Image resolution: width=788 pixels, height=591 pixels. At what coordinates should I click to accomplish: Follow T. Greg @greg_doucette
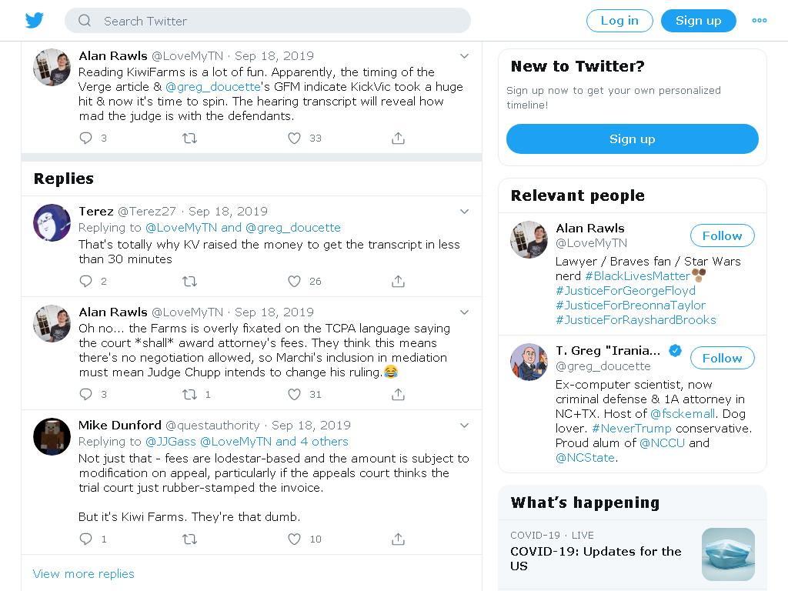coord(722,359)
